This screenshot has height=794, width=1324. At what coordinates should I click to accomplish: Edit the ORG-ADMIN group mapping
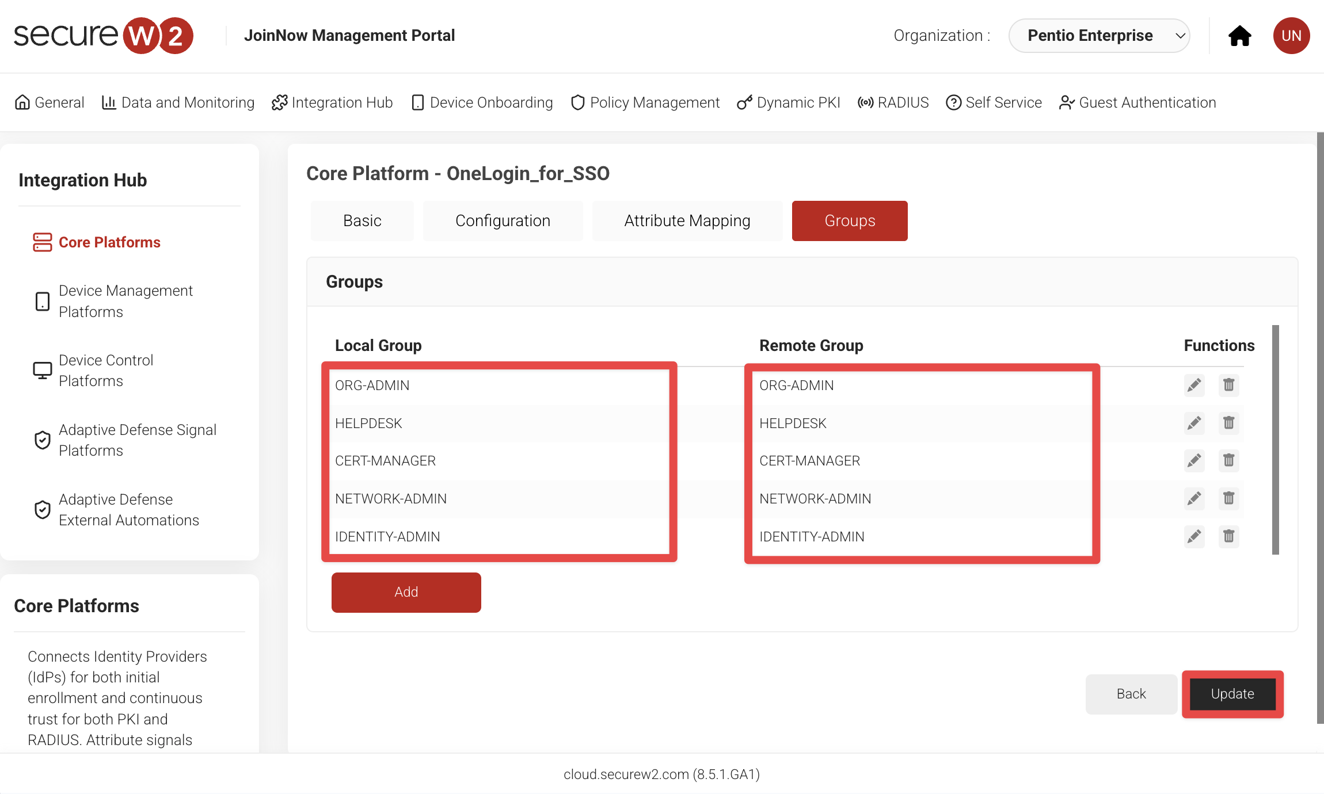[x=1194, y=385]
